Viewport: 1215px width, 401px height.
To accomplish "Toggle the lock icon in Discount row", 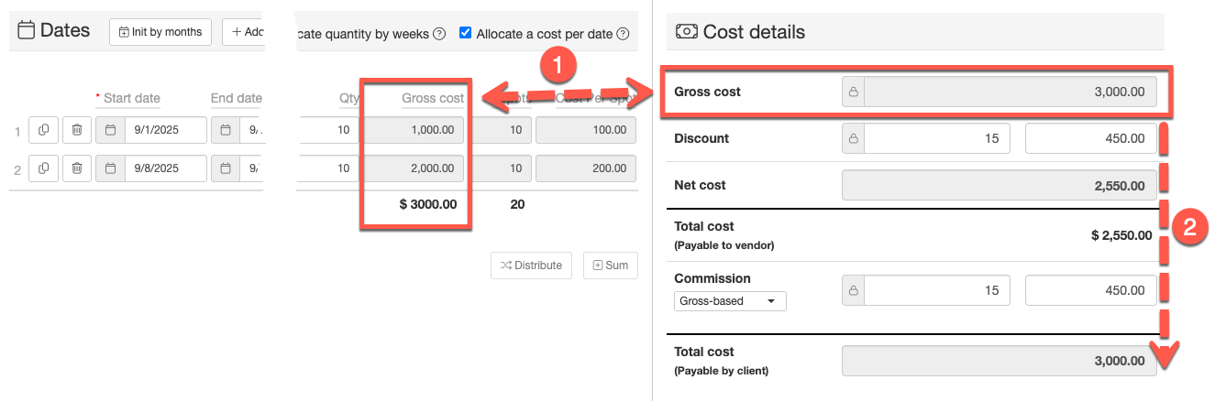I will tap(853, 139).
